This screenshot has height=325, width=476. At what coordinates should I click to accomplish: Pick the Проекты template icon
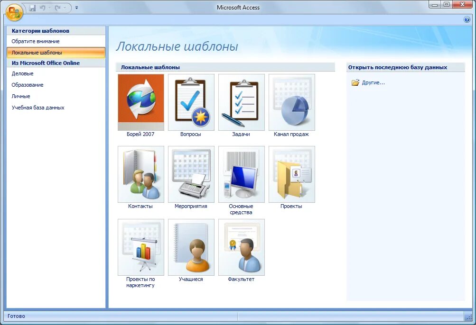pos(292,174)
